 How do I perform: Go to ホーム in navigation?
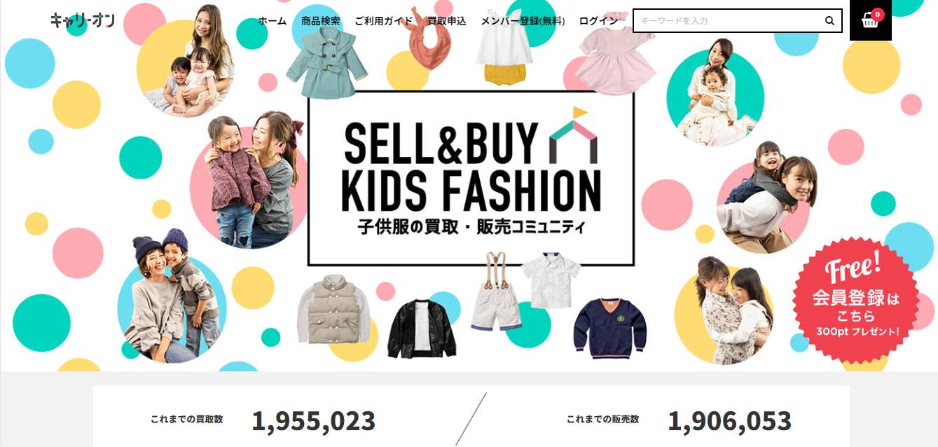point(272,21)
